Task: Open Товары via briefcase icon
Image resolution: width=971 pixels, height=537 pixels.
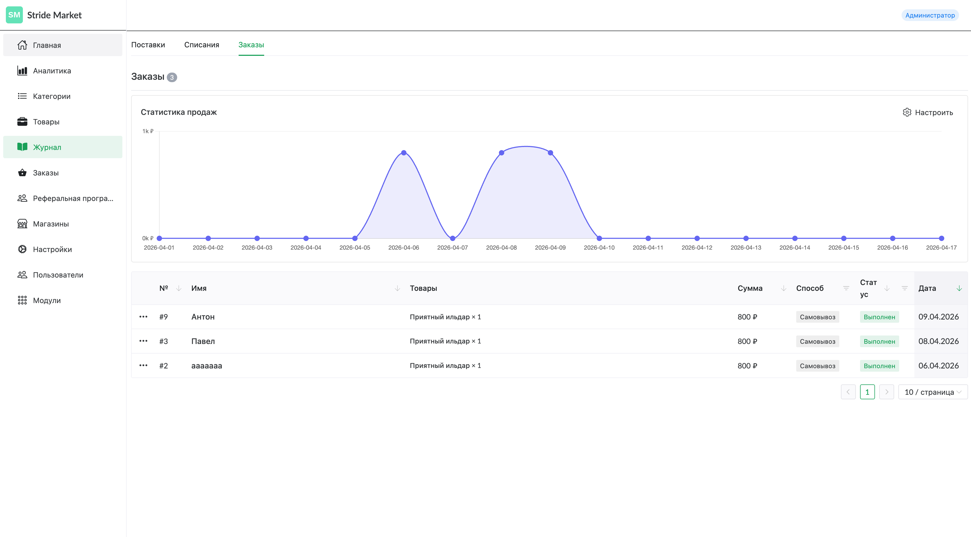Action: 22,122
